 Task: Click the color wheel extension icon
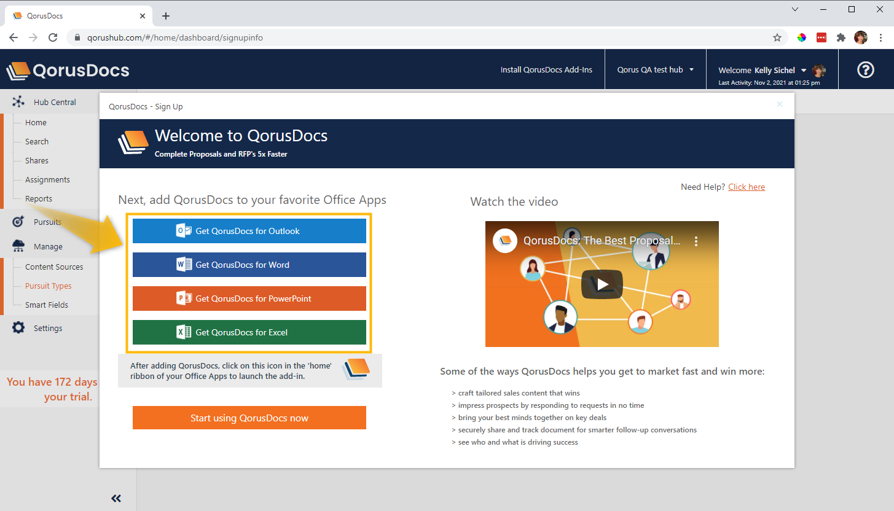(802, 37)
